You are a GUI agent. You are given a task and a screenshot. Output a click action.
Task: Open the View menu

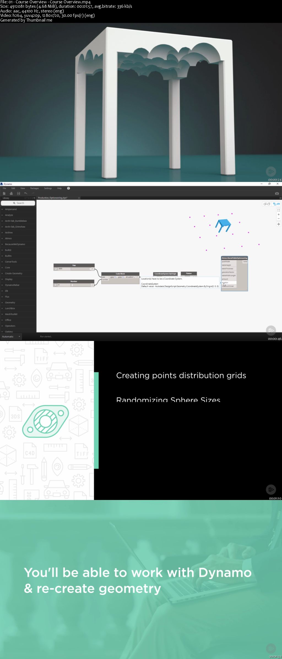tap(23, 188)
